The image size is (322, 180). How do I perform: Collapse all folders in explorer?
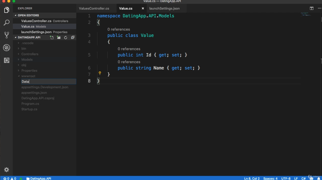73,38
